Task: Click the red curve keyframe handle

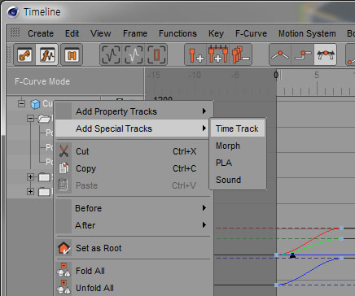Action: coord(341,229)
